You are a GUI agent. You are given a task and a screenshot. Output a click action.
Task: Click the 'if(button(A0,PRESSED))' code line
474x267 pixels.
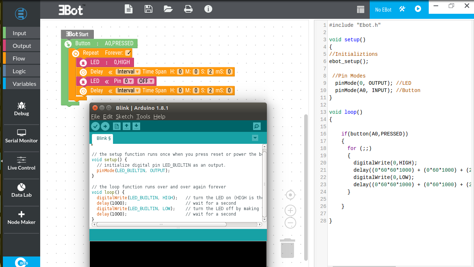click(x=375, y=134)
